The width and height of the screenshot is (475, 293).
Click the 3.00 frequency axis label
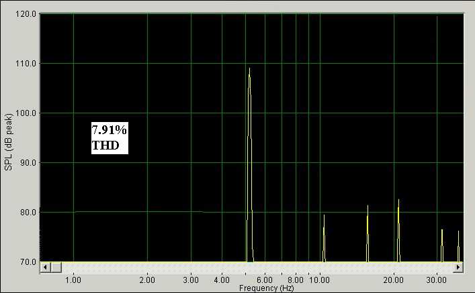pyautogui.click(x=191, y=280)
